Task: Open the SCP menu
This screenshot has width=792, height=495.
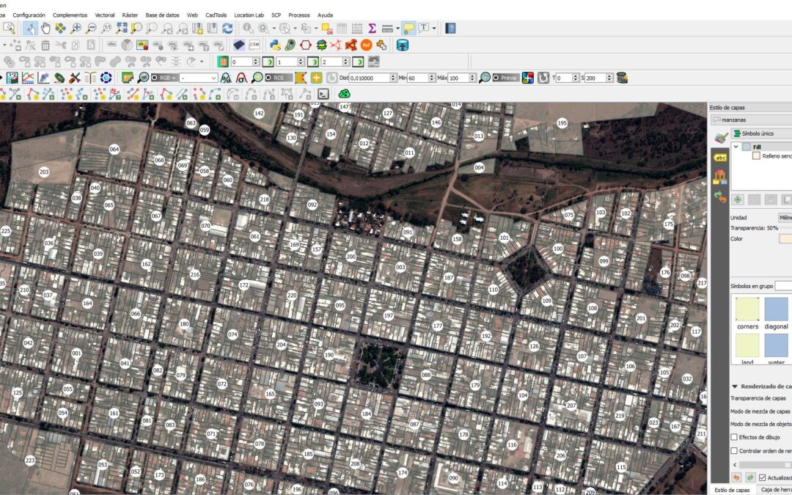Action: click(x=276, y=15)
